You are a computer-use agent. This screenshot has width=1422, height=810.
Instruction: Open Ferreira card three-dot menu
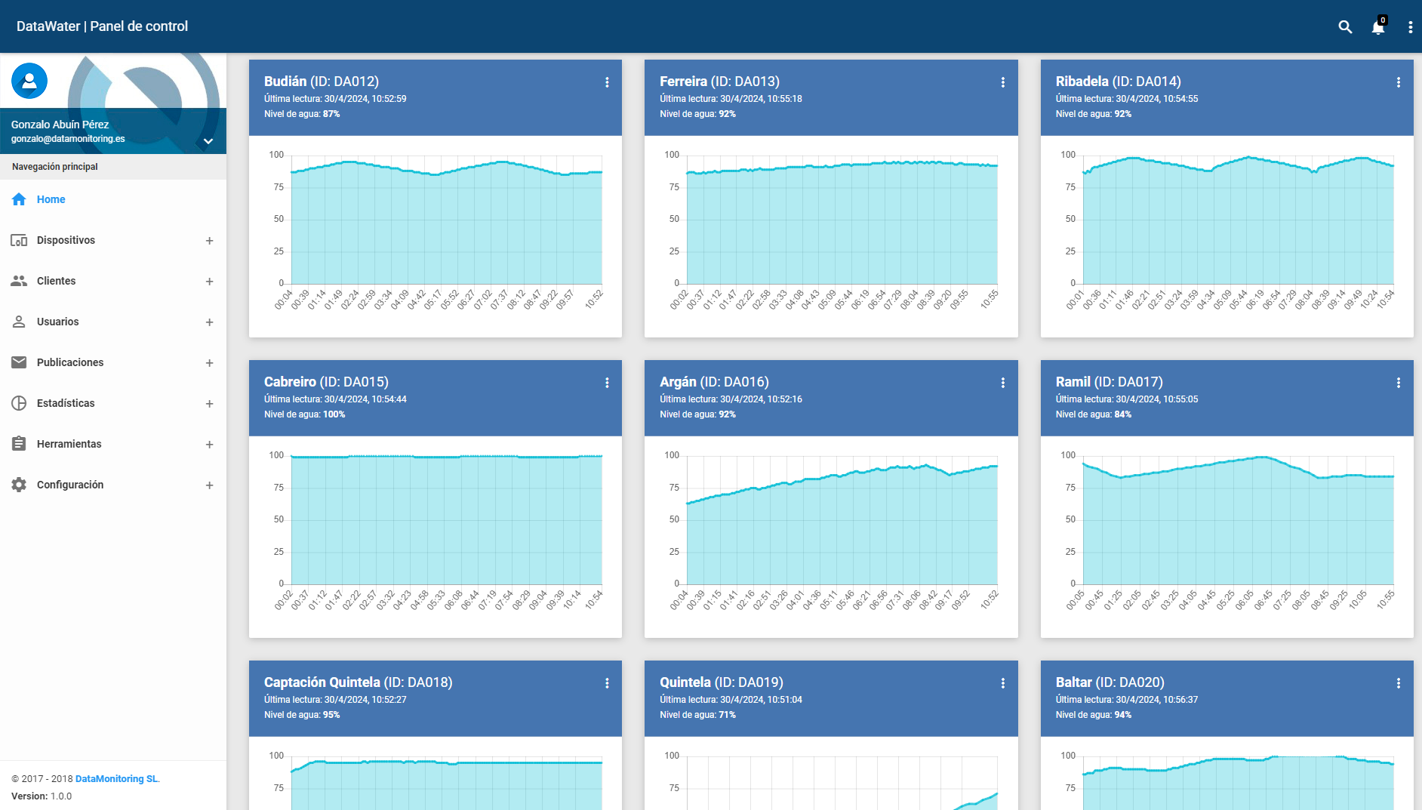(x=1002, y=82)
